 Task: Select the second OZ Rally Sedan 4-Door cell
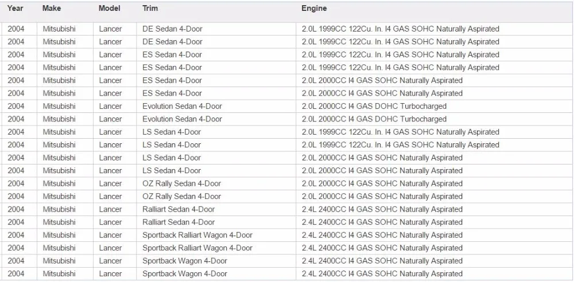click(216, 197)
